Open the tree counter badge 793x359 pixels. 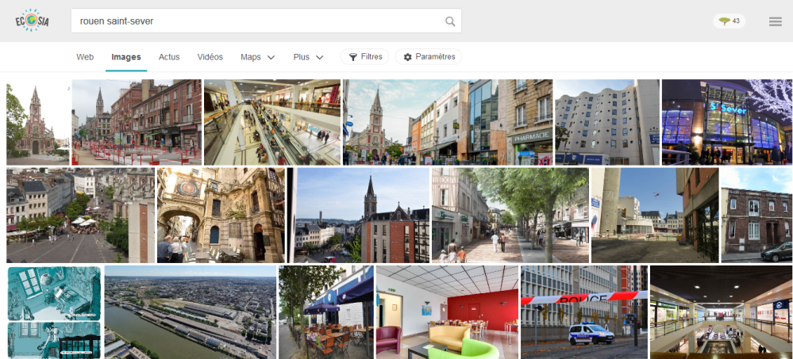tap(729, 21)
